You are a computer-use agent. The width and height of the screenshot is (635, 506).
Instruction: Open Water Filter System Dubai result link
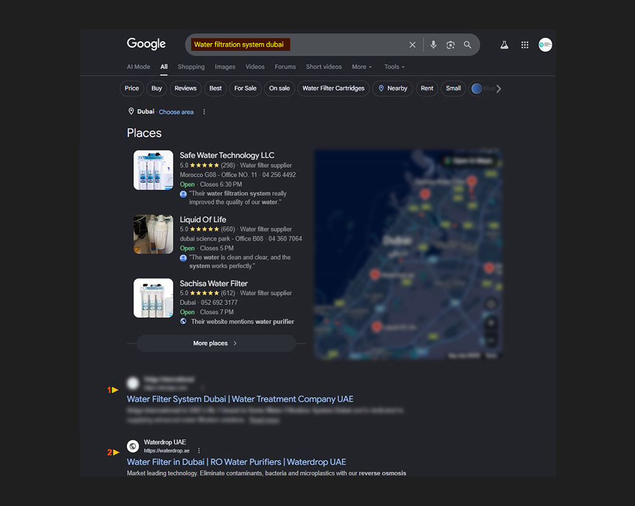(240, 399)
